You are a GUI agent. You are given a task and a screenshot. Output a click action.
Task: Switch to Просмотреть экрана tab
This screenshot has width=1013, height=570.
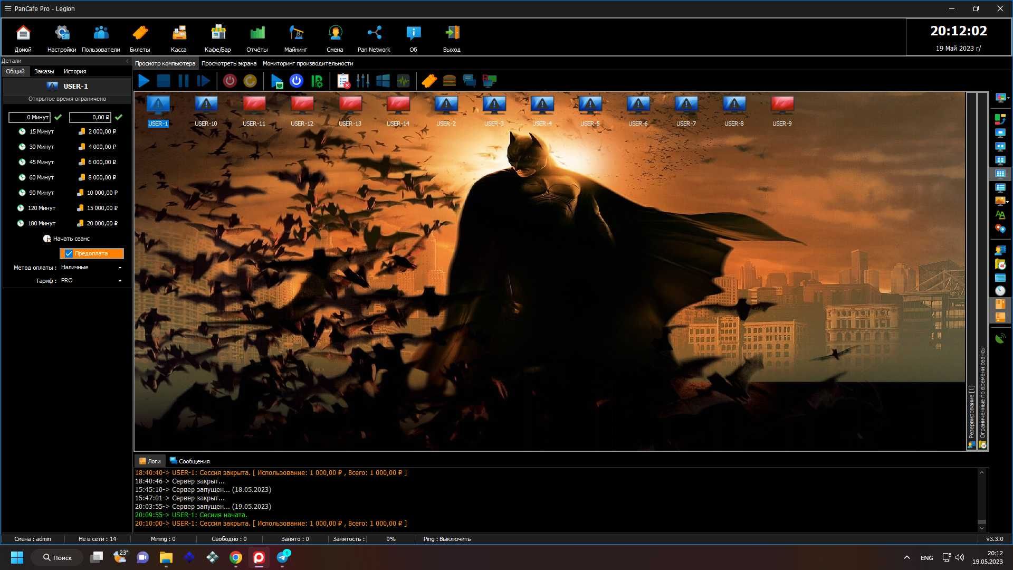[x=229, y=63]
